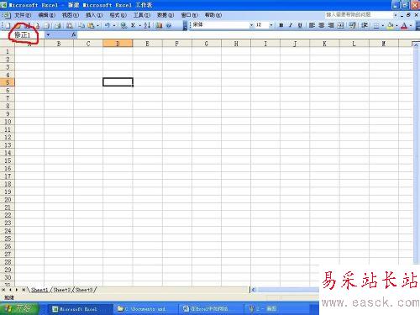The image size is (420, 315).
Task: Open the 数据 (Data) menu
Action: 165,15
